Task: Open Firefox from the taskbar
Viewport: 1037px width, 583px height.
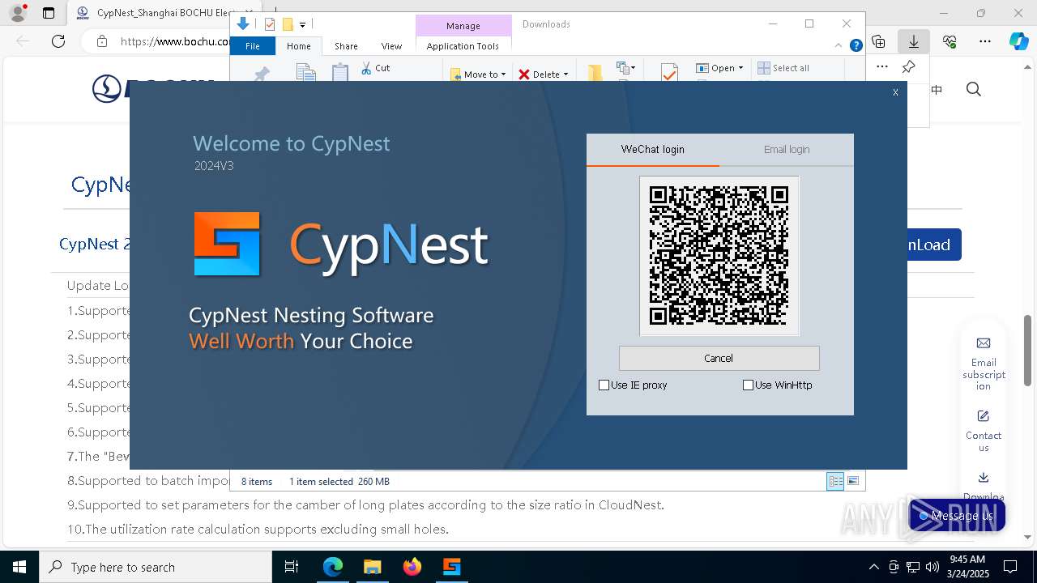Action: (x=412, y=567)
